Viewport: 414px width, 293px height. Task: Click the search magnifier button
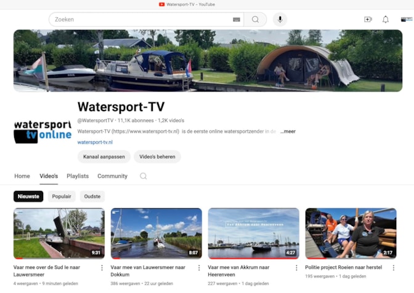coord(255,20)
